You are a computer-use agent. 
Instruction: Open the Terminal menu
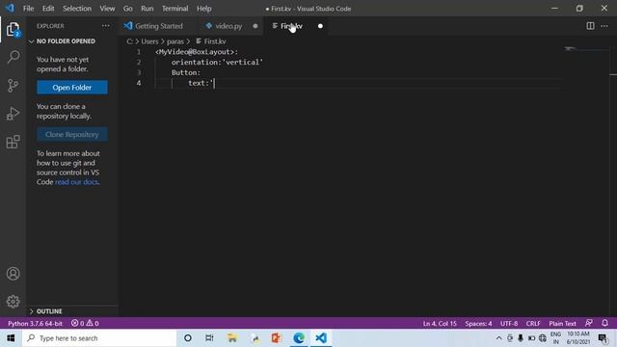pyautogui.click(x=175, y=9)
